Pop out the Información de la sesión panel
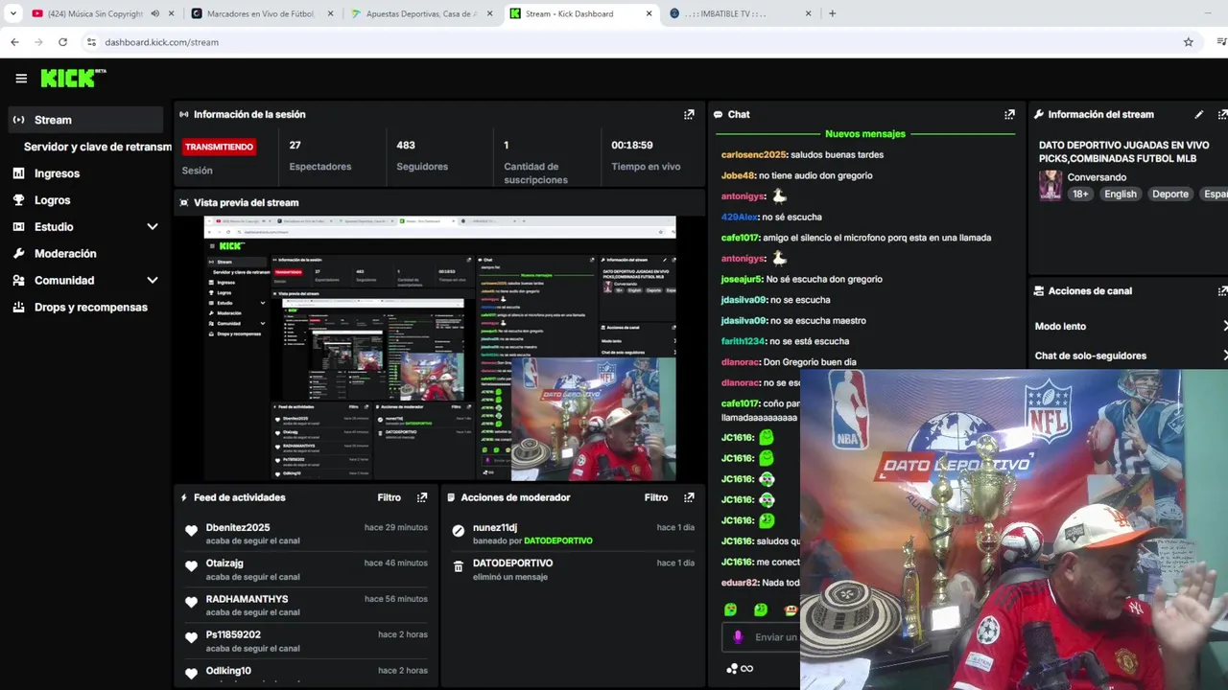Viewport: 1228px width, 690px height. [x=689, y=114]
